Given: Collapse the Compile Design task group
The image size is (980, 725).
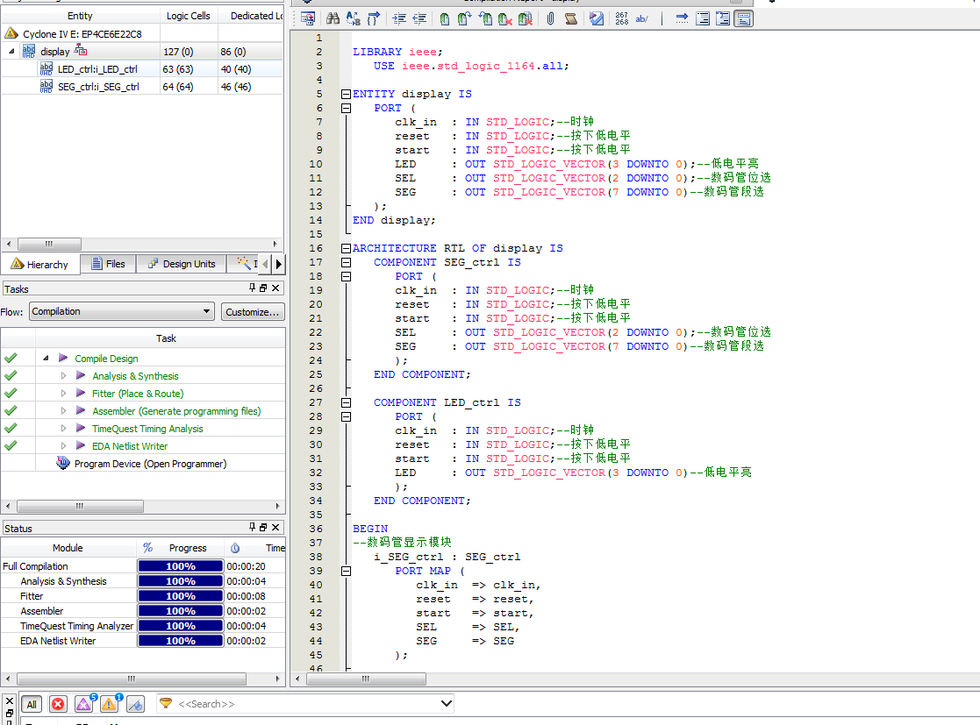Looking at the screenshot, I should (46, 358).
